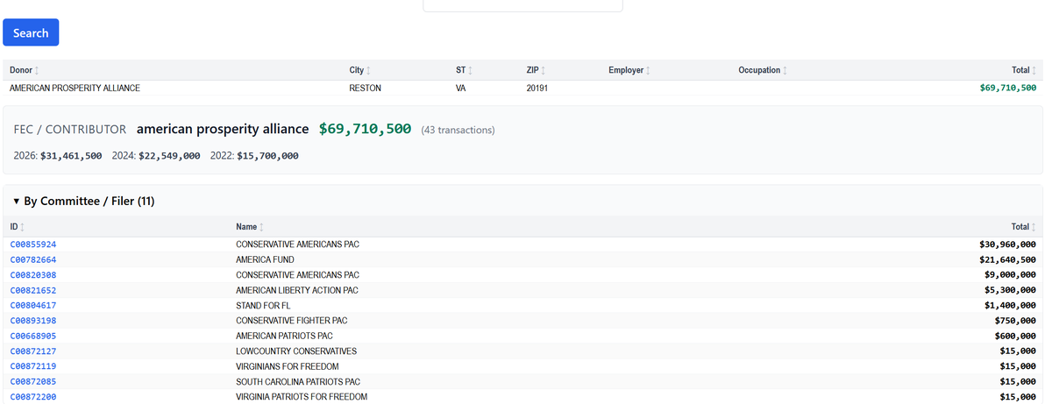The height and width of the screenshot is (404, 1052).
Task: Open committee link C00820308
Action: tap(33, 275)
